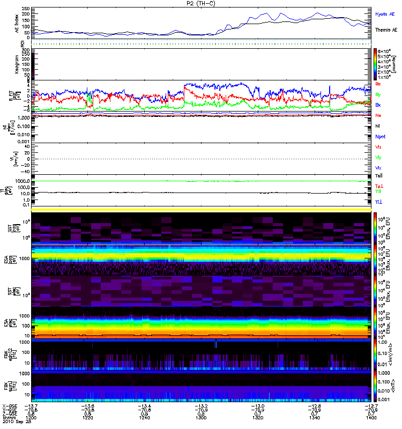Image resolution: width=402 pixels, height=429 pixels.
Task: Click the B_FIT magnetic field plot panel
Action: [202, 96]
